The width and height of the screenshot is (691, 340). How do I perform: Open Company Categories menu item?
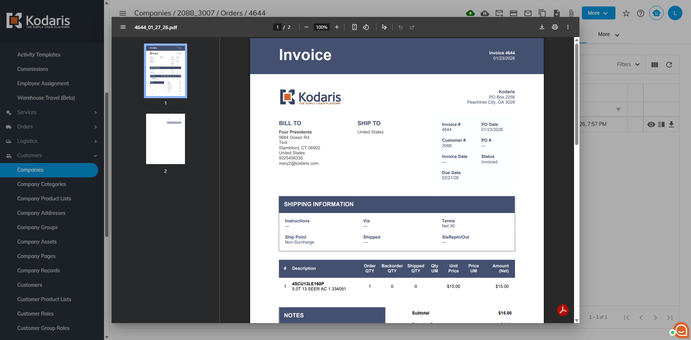(42, 184)
